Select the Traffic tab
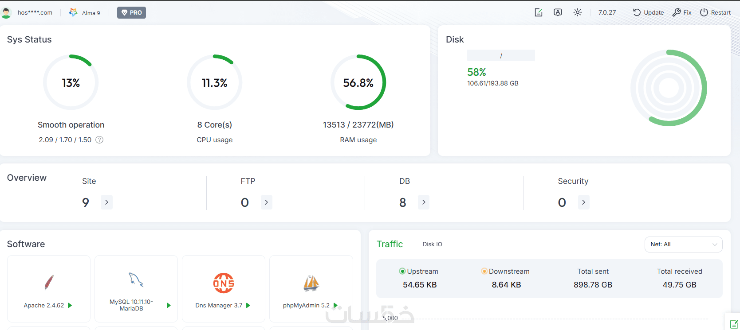Screen dimensions: 740x330 [390, 244]
